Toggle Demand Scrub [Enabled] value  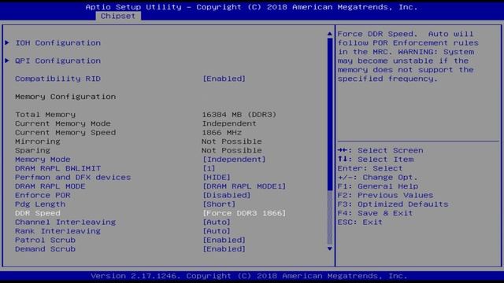click(224, 249)
